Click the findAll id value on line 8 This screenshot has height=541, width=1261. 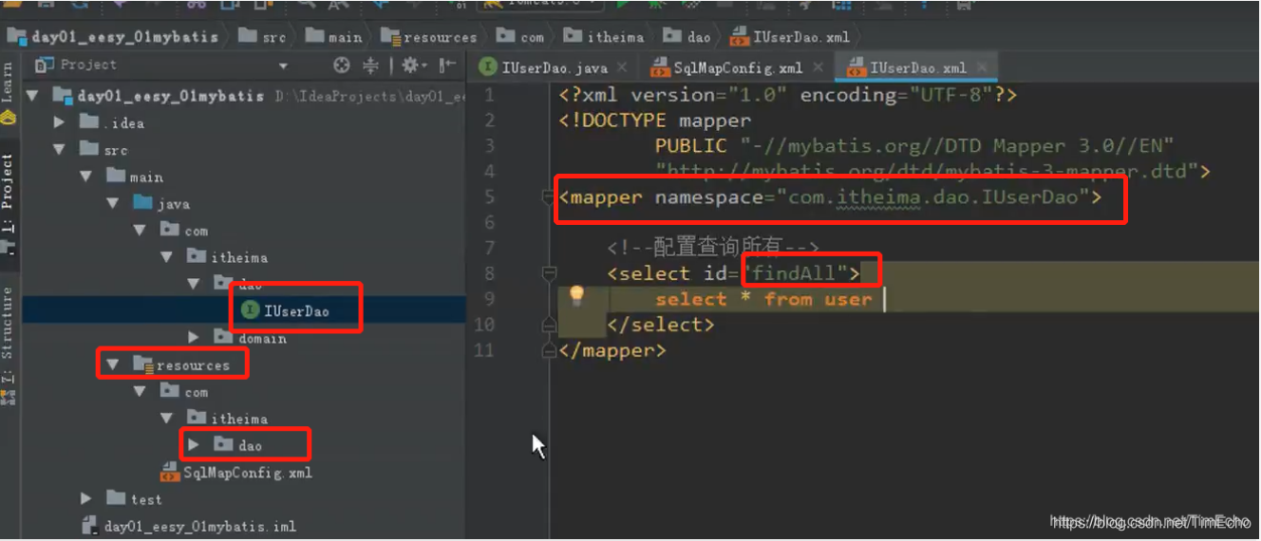coord(794,273)
